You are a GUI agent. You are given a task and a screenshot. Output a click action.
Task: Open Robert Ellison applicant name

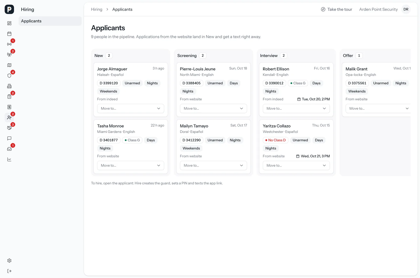(276, 69)
